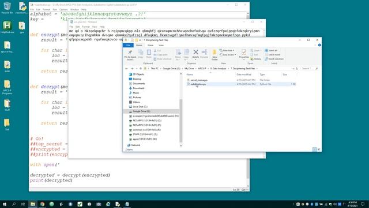Click navigation pane vertical scrollbar
The image size is (369, 208).
coord(180,121)
